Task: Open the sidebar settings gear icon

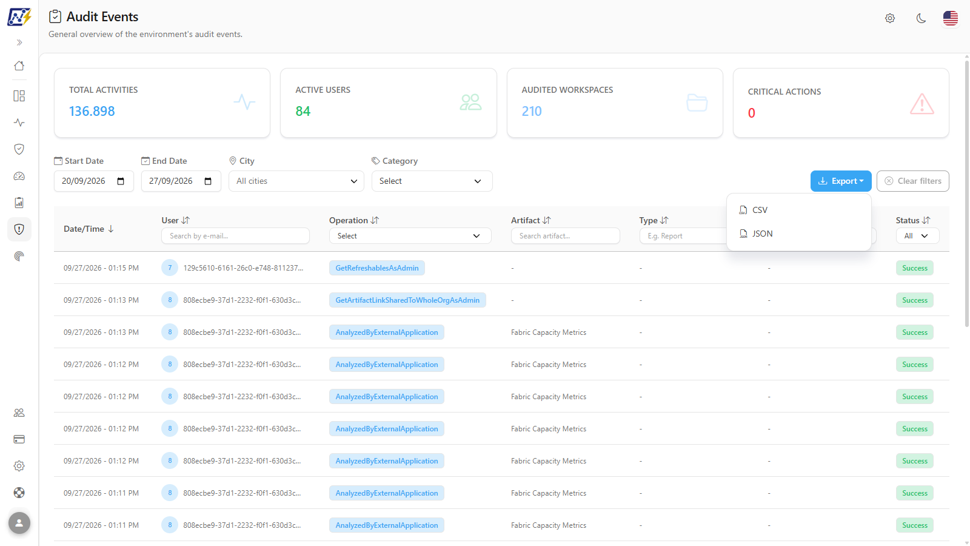Action: click(x=19, y=466)
